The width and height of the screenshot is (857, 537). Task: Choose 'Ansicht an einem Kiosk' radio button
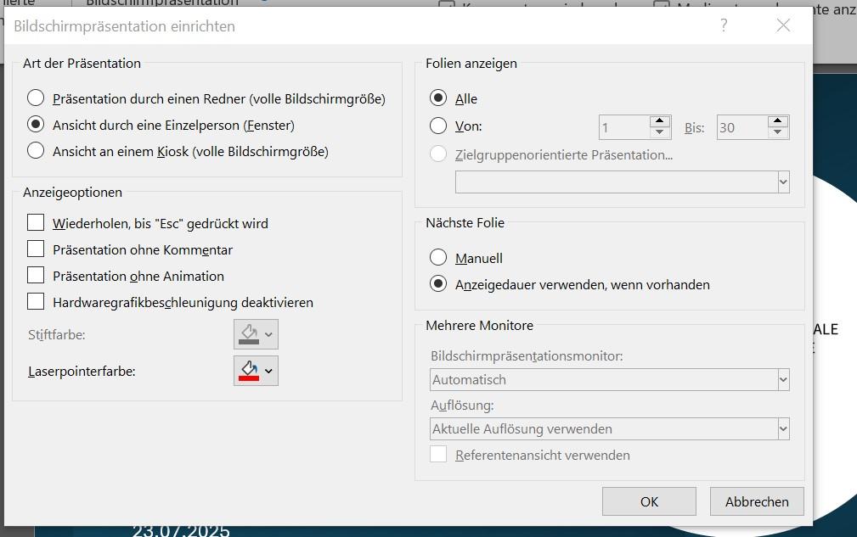click(36, 151)
